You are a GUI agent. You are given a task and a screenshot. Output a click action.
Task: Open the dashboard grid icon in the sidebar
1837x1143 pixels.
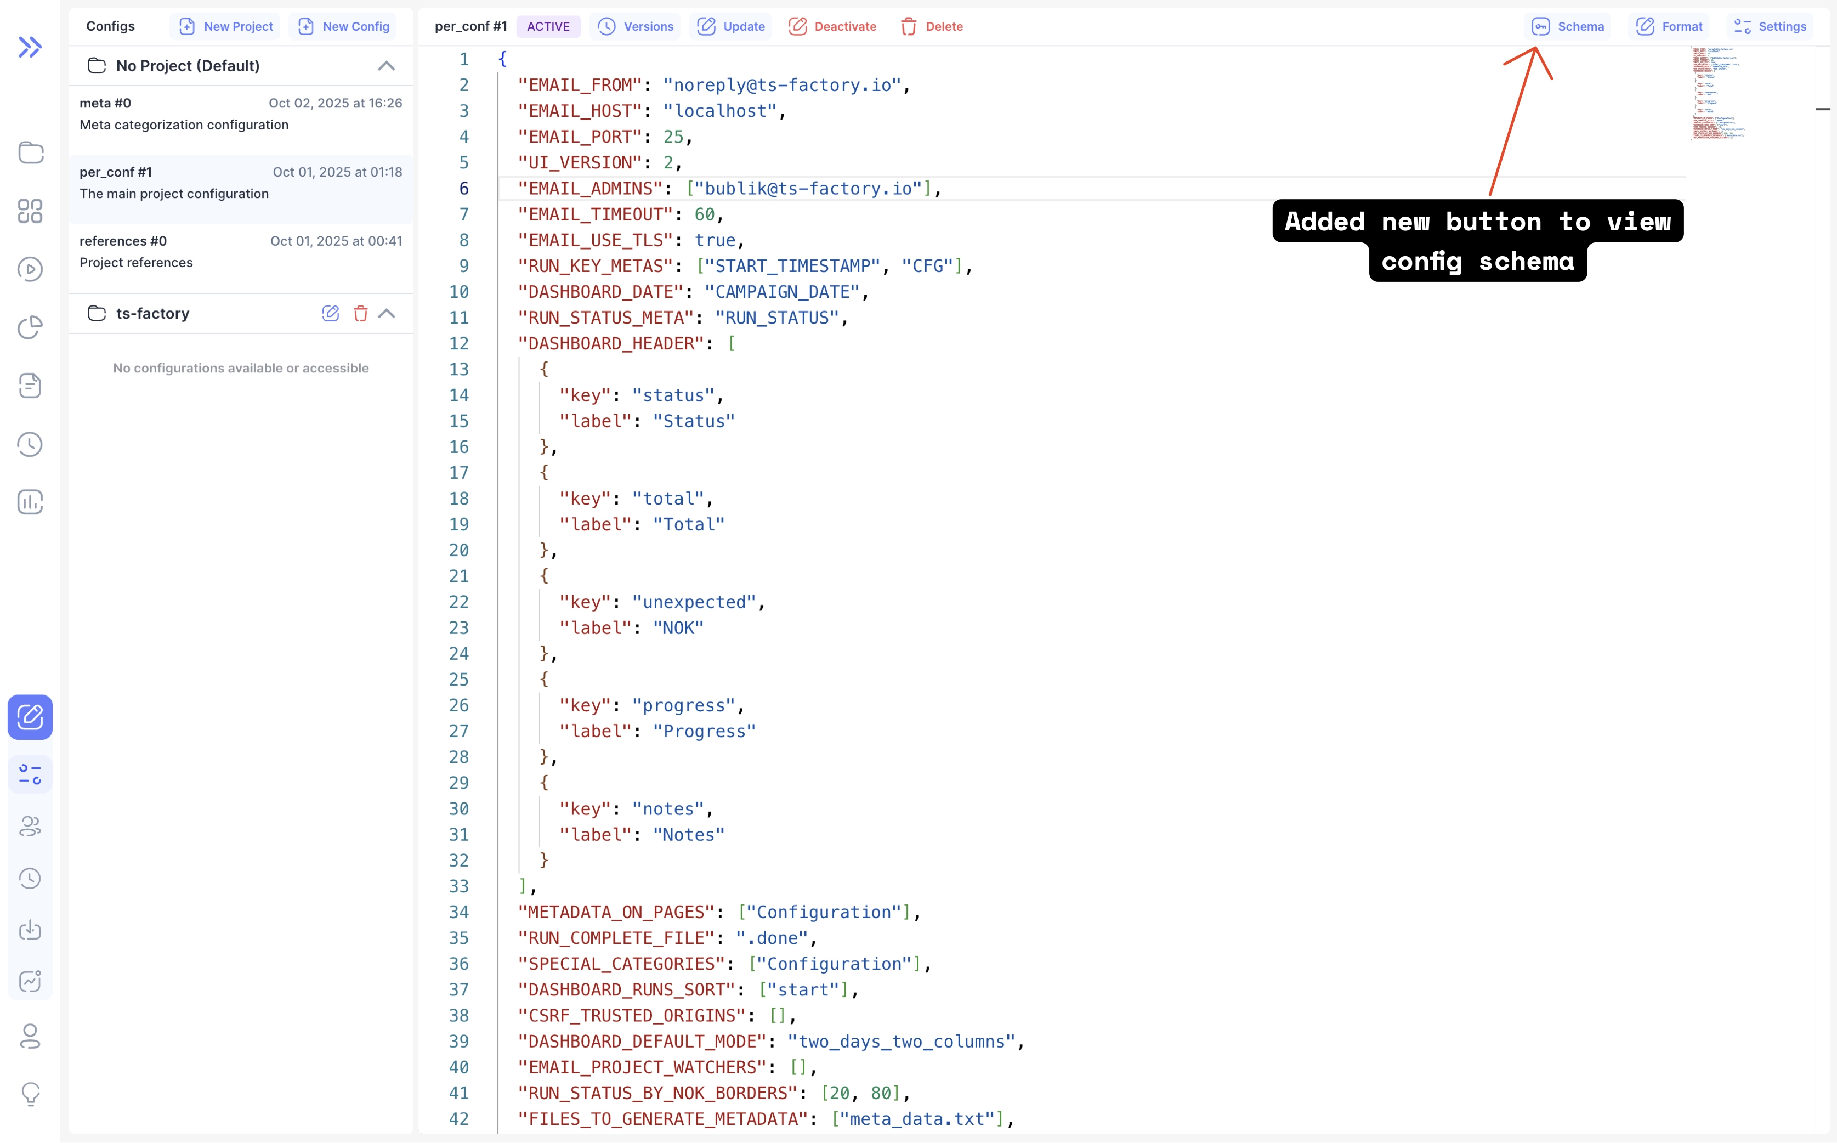click(x=31, y=212)
